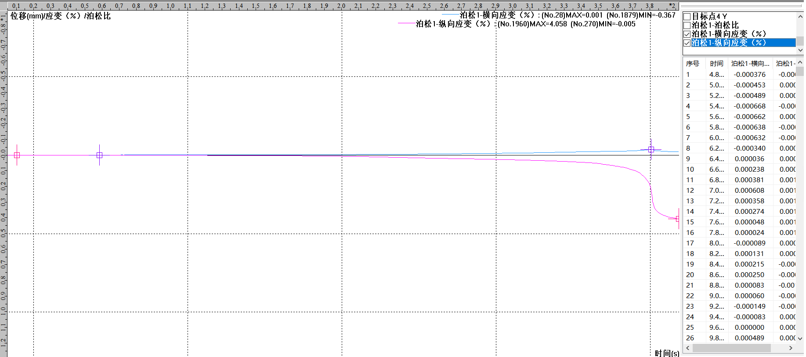This screenshot has width=806, height=357.
Task: Click the series checklist scroll-down arrow
Action: click(x=800, y=50)
